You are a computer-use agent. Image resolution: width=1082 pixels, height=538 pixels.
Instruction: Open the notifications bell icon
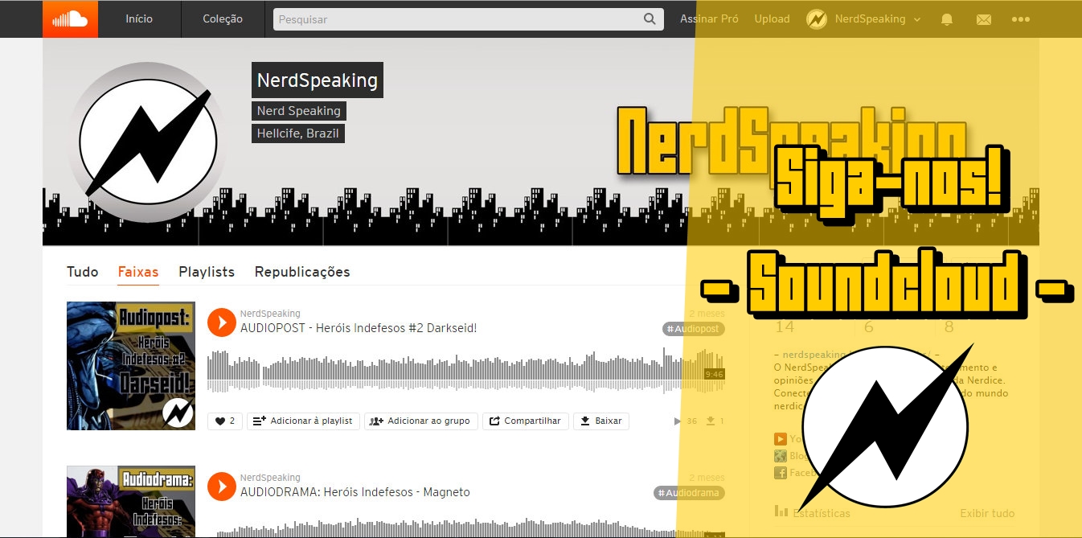[947, 19]
